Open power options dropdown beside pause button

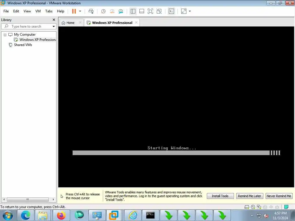(x=80, y=11)
